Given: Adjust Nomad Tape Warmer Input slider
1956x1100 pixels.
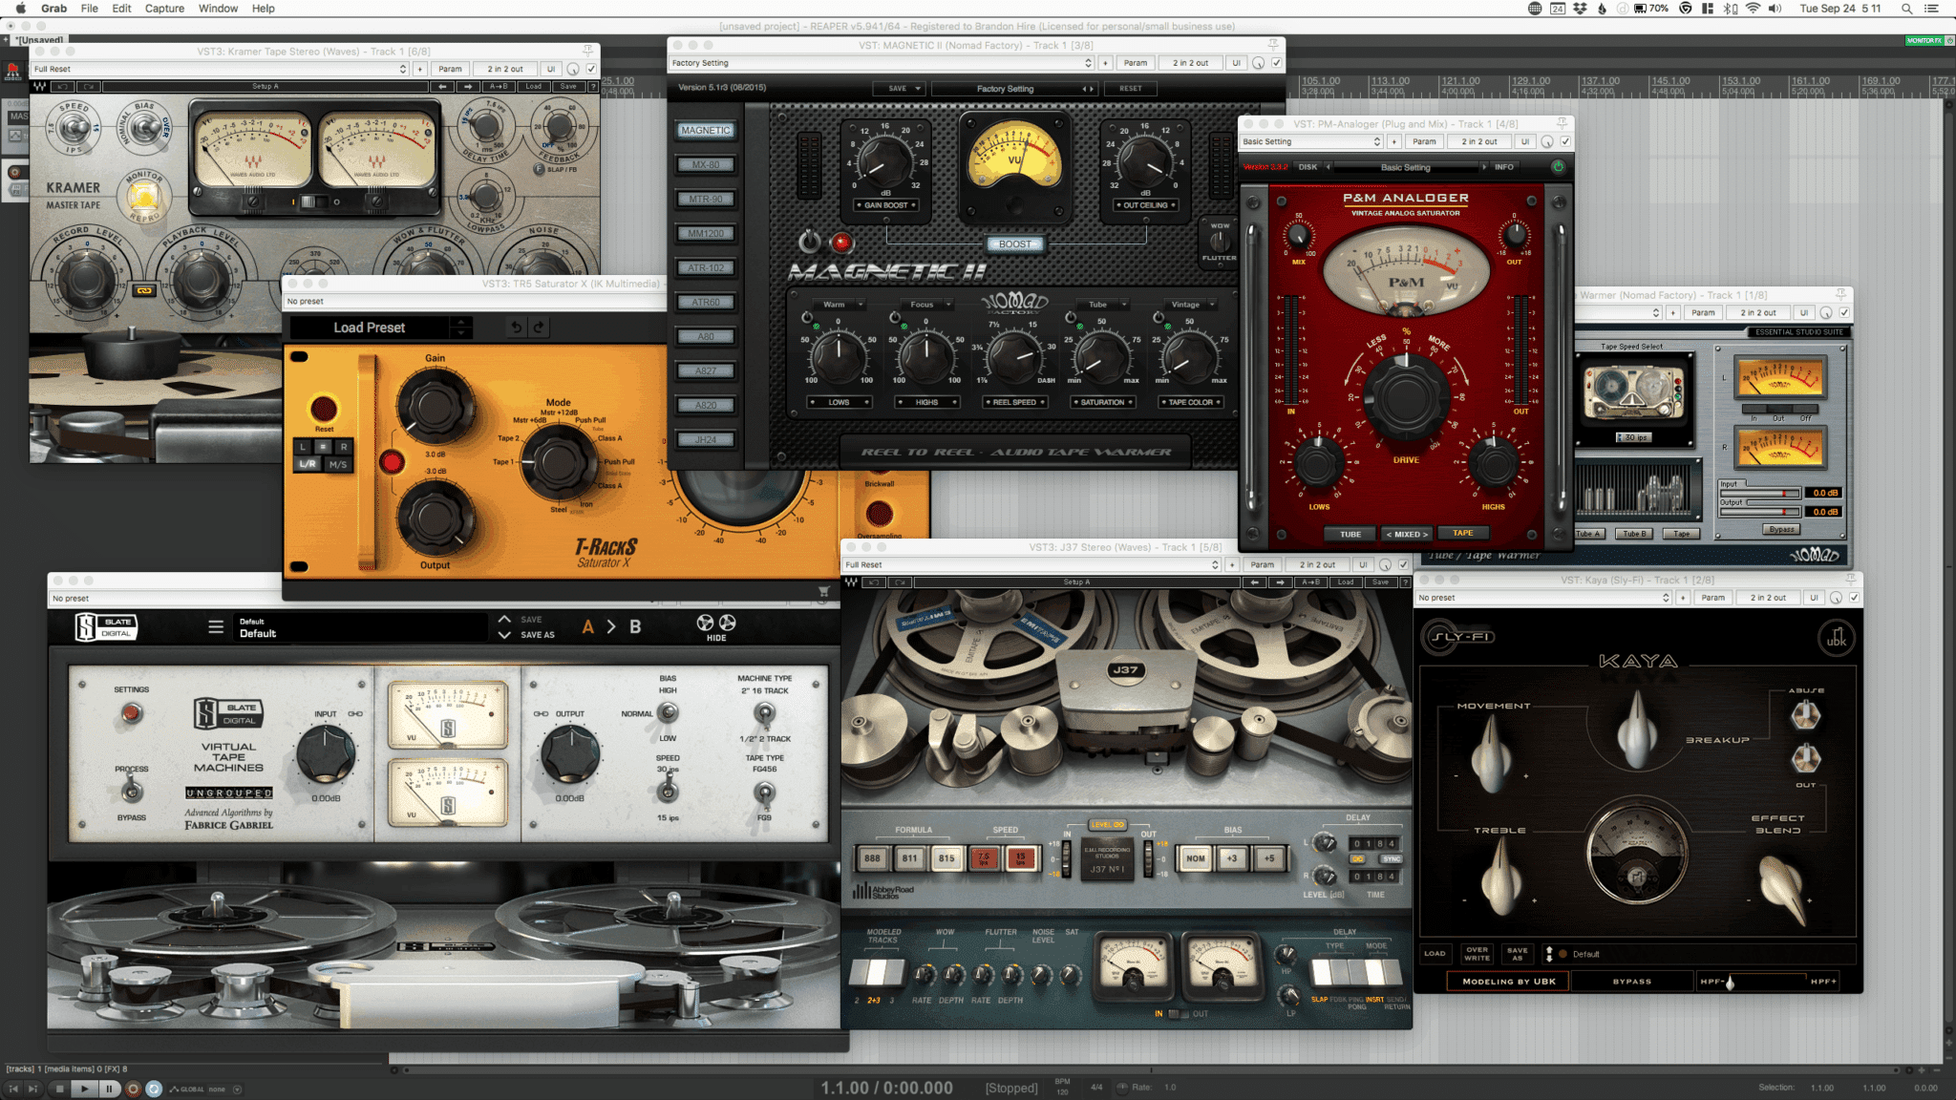Looking at the screenshot, I should tap(1759, 493).
